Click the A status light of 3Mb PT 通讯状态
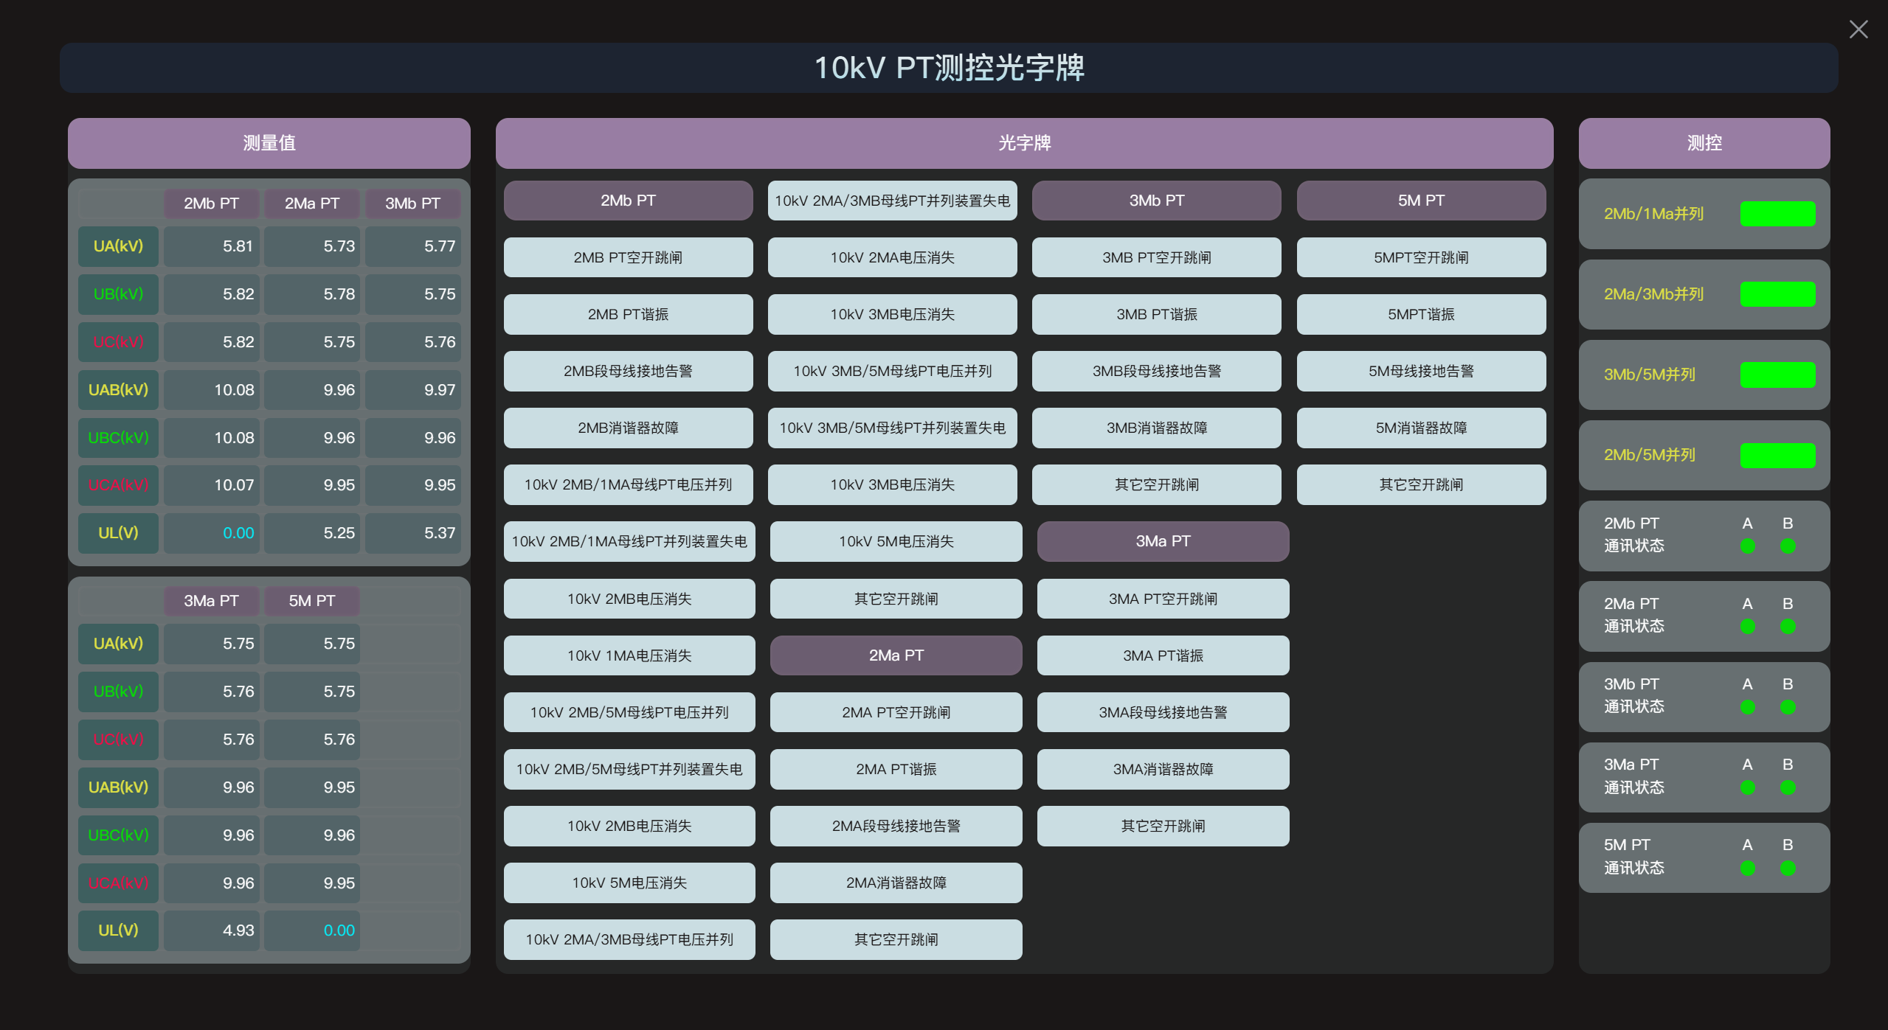1888x1030 pixels. (1746, 706)
